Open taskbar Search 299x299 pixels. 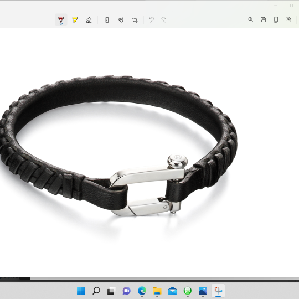(x=96, y=291)
